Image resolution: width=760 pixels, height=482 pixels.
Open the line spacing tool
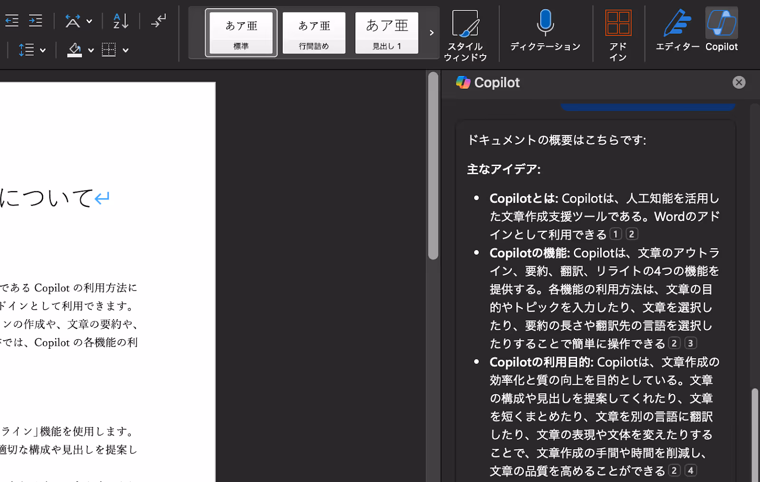[26, 50]
